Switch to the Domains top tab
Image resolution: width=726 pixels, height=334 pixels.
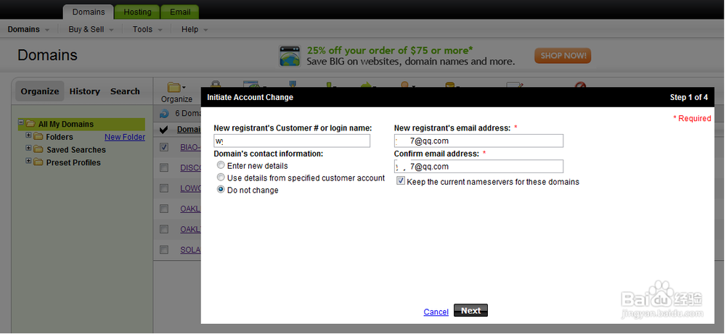[89, 12]
